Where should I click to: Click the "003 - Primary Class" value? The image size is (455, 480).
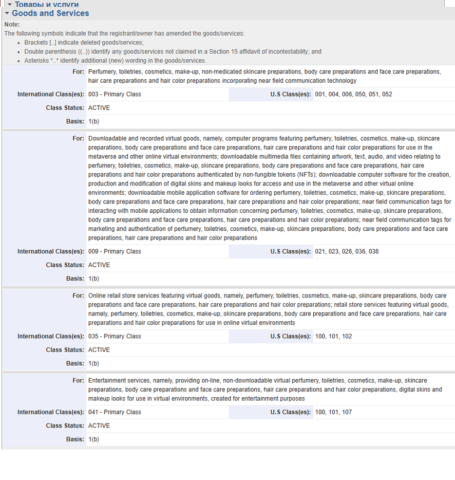pyautogui.click(x=114, y=94)
